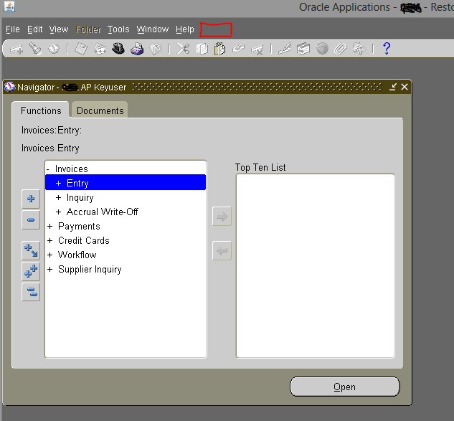Viewport: 454px width, 421px height.
Task: Click the Expand plus button beside the tree
Action: coord(31,199)
